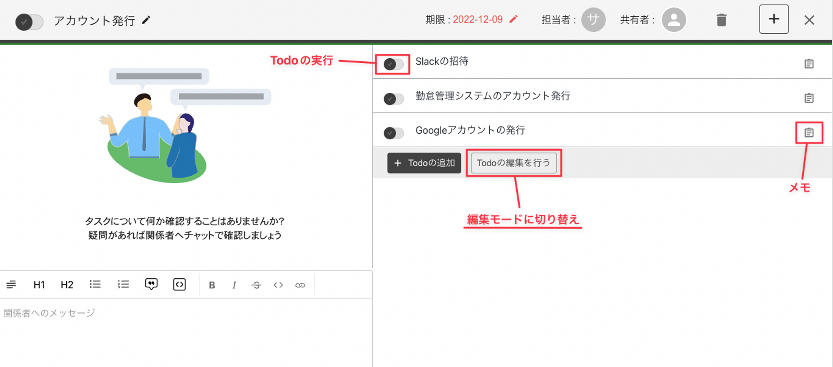Toggle completion of the アカウント発行 task
This screenshot has height=367, width=833.
29,22
